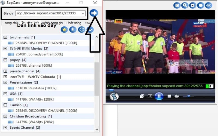The image size is (218, 136).
Task: Switch to the Trang chủ tab
Action: (x=11, y=23)
